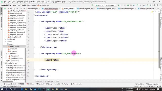Open the Profiler tool window
Viewport: 162px width, 91px height.
pos(65,84)
